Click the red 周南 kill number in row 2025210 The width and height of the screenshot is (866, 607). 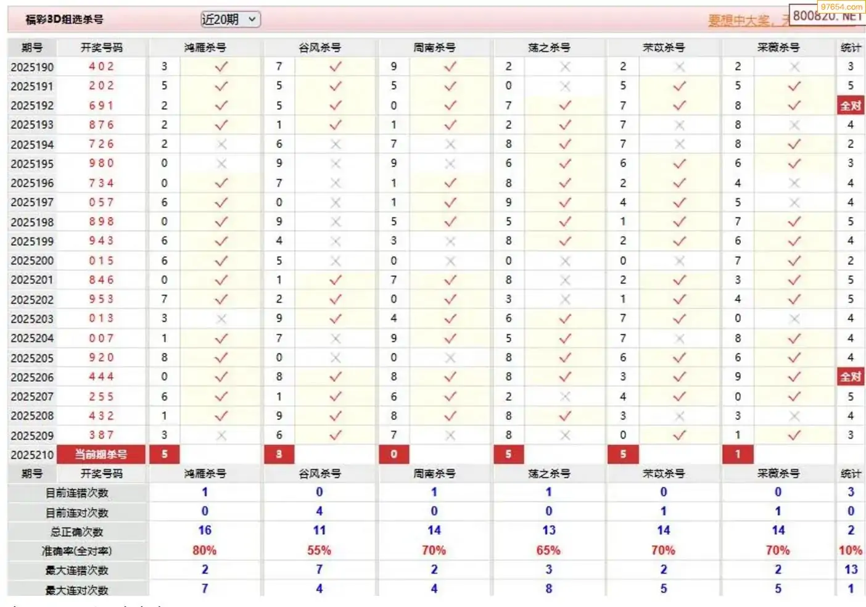tap(394, 455)
